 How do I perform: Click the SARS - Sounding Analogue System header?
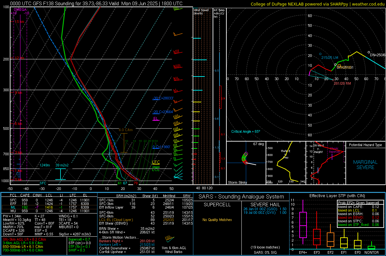tap(241, 197)
